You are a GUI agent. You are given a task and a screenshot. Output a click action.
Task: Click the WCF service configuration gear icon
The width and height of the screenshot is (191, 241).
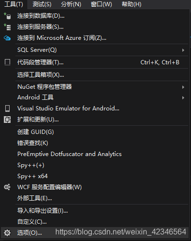click(x=7, y=187)
